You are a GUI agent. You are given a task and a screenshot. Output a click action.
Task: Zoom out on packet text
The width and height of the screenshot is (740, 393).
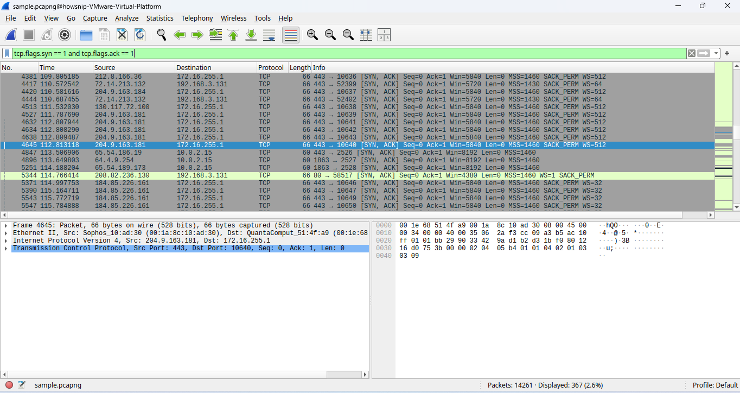pyautogui.click(x=330, y=35)
